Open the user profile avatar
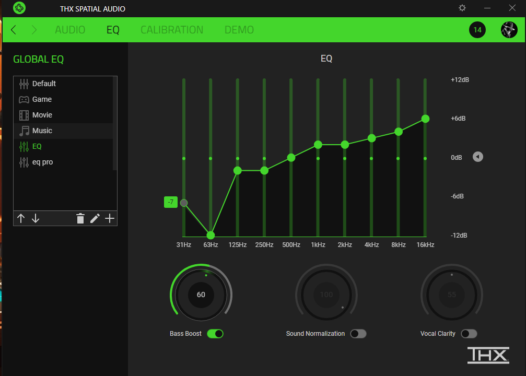 pos(509,30)
